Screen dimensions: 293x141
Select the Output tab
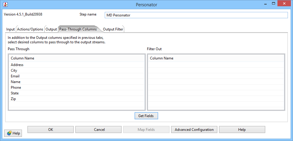pos(51,29)
